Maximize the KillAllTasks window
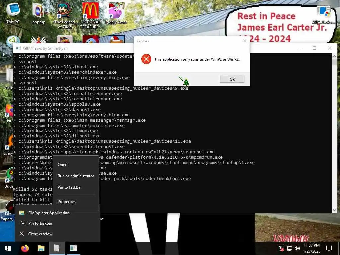The image size is (340, 255). coord(314,48)
